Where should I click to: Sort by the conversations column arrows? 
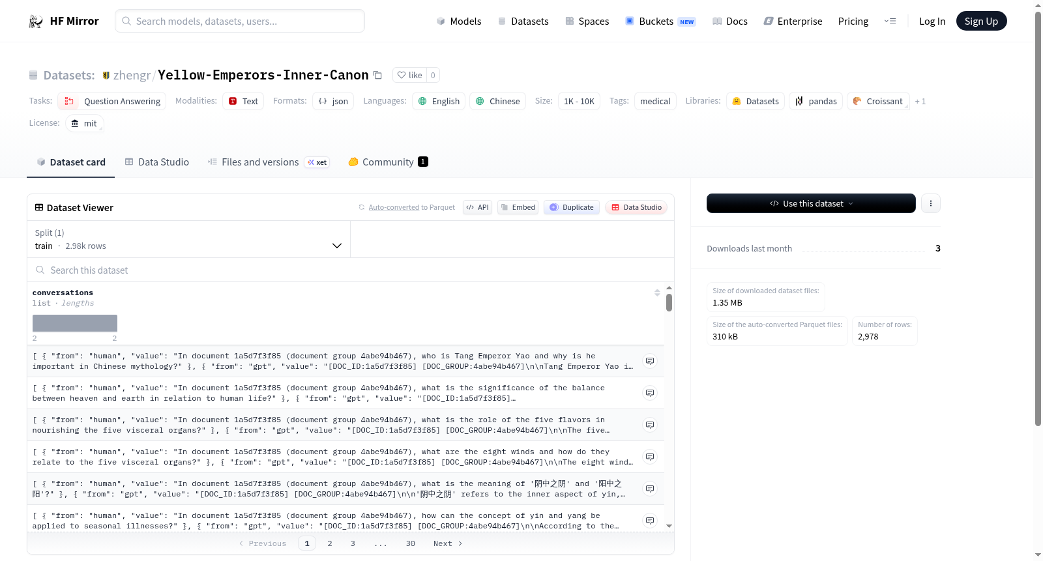pyautogui.click(x=657, y=293)
